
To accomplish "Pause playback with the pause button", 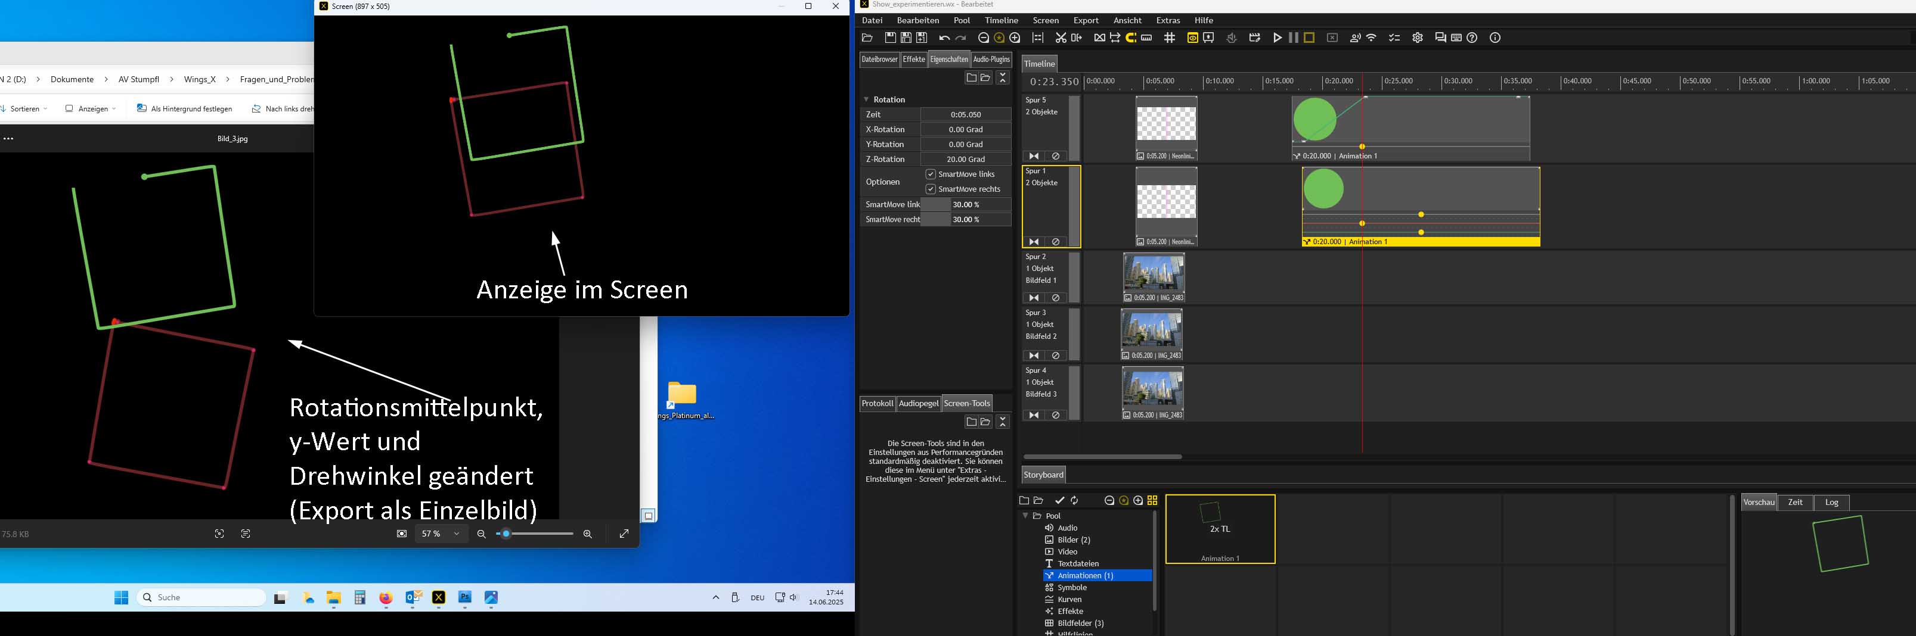I will pyautogui.click(x=1294, y=38).
